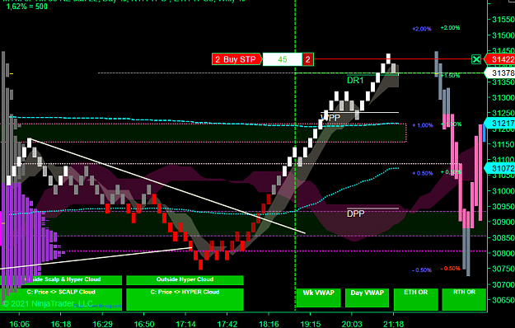Click the blue +1.00% level label
Screen dimensions: 515x328
tap(423, 125)
